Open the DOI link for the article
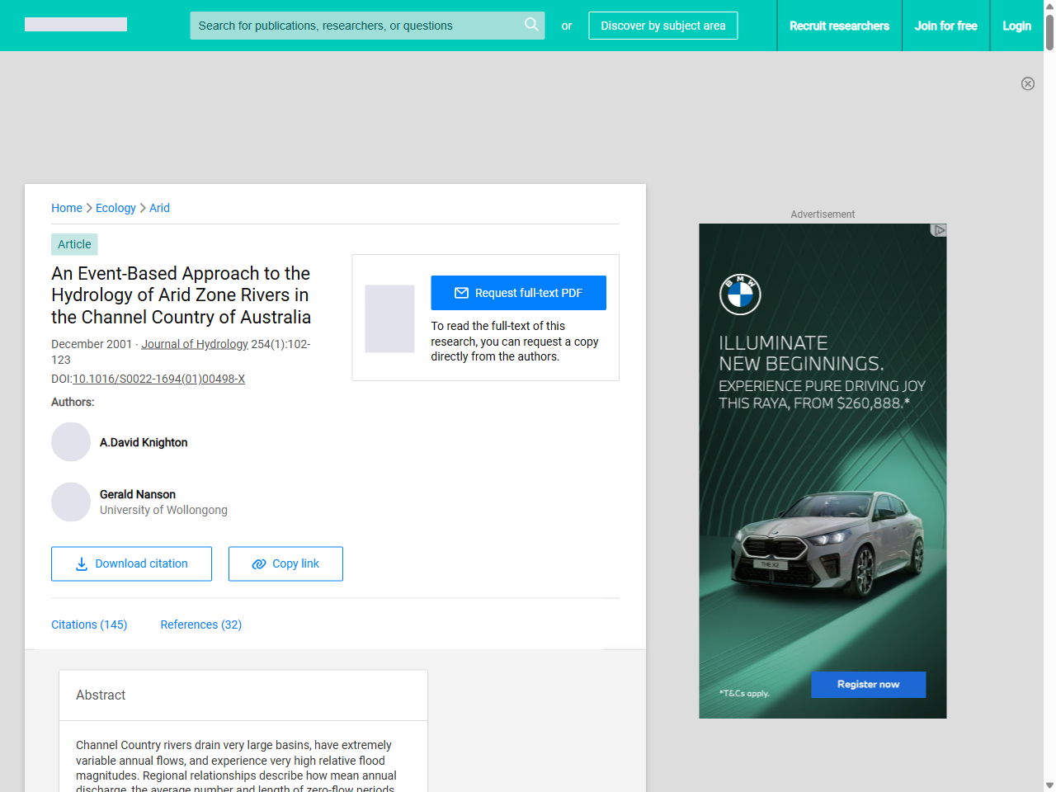The width and height of the screenshot is (1056, 792). pyautogui.click(x=158, y=379)
